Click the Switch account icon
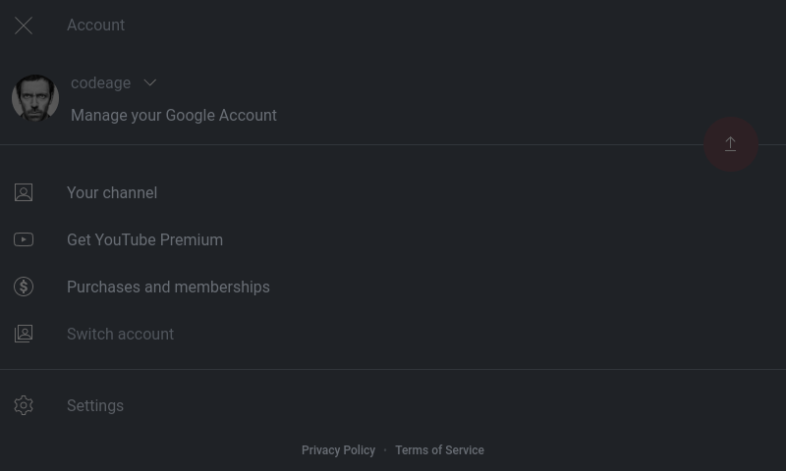786x471 pixels. [x=24, y=335]
